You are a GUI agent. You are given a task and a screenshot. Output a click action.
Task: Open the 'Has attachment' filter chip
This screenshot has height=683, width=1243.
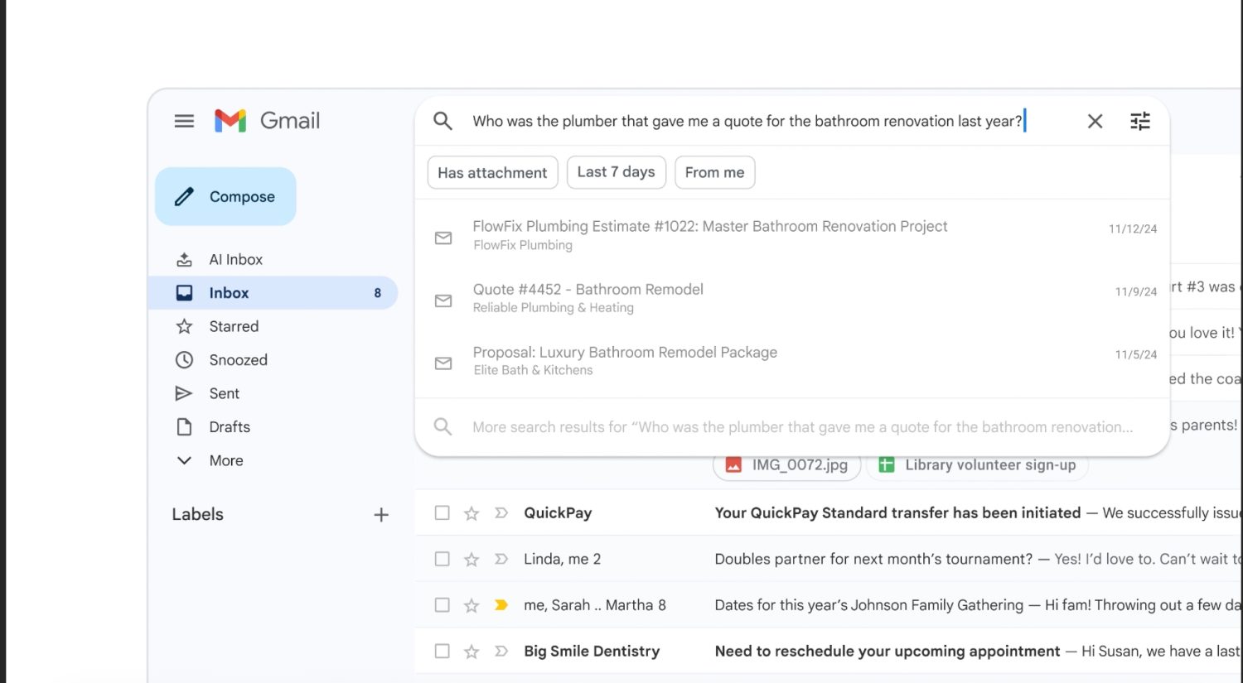pos(492,172)
